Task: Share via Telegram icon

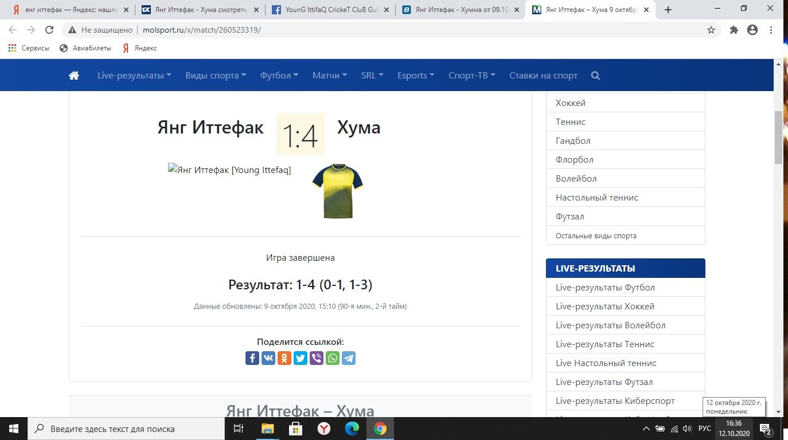Action: (x=349, y=358)
